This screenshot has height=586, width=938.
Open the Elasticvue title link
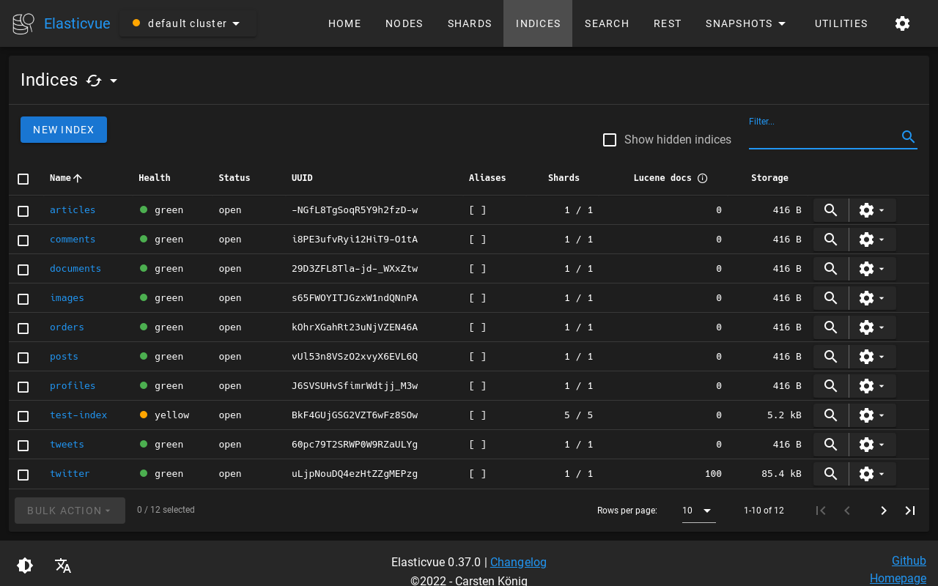point(77,23)
